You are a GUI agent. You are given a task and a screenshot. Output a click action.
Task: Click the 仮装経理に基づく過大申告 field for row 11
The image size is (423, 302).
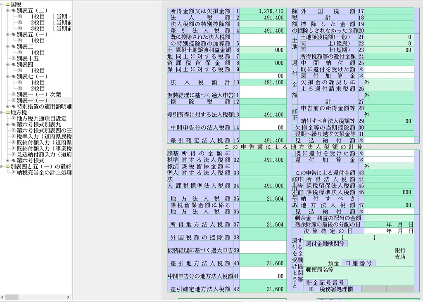[x=263, y=92]
